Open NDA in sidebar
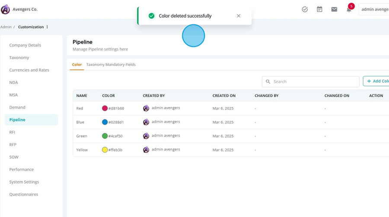Viewport: 389px width, 217px height. (13, 82)
